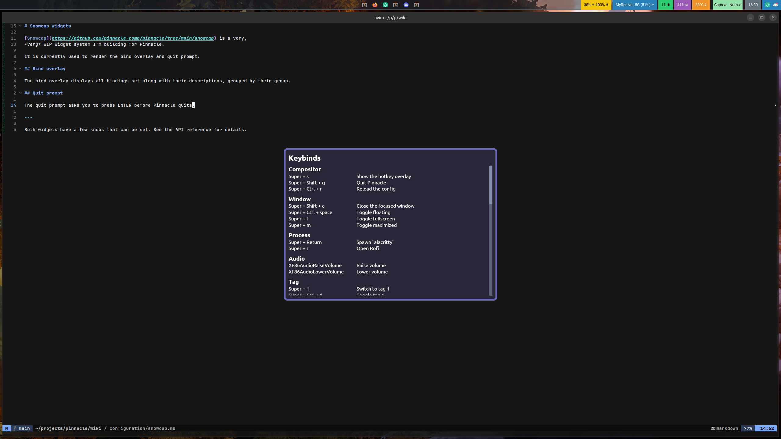This screenshot has width=781, height=439.
Task: Click 'Reload the config' description
Action: pyautogui.click(x=376, y=189)
